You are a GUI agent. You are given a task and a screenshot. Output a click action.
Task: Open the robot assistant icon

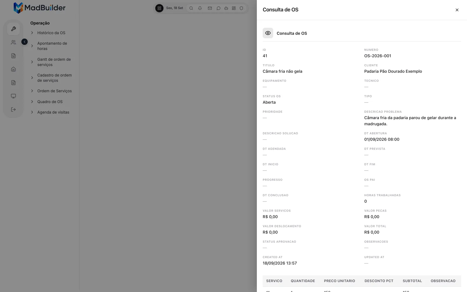(x=226, y=8)
